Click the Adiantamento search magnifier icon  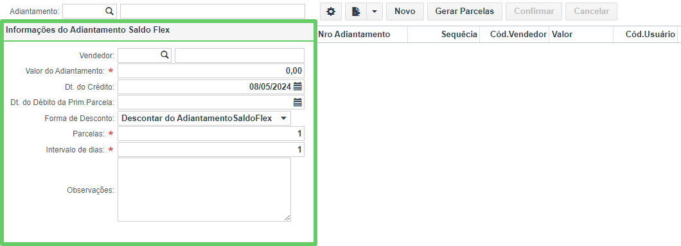coord(110,12)
